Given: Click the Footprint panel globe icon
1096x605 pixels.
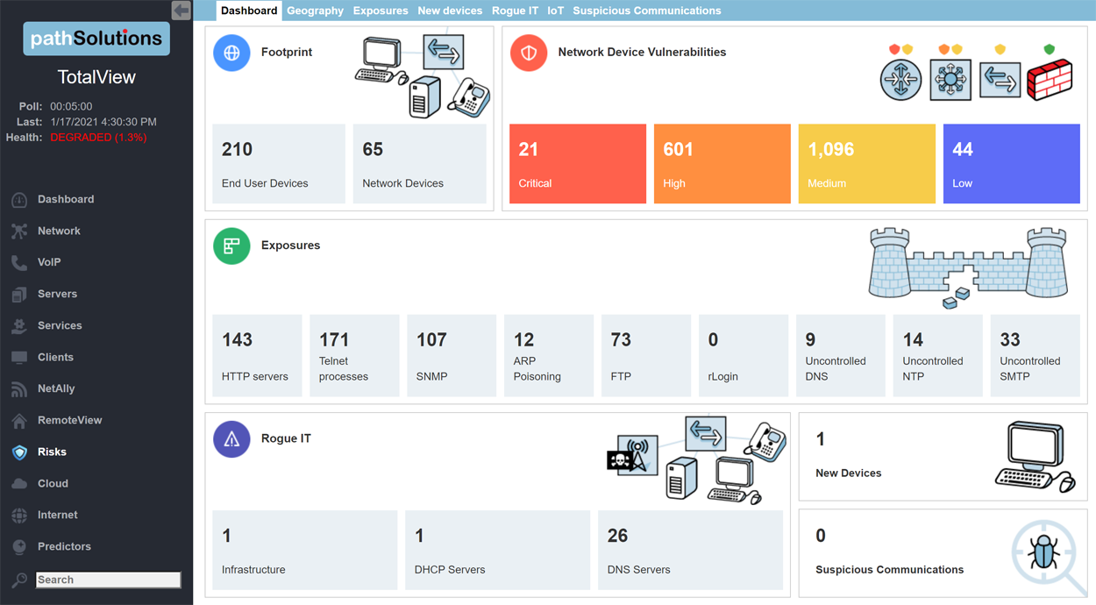Looking at the screenshot, I should click(x=231, y=53).
